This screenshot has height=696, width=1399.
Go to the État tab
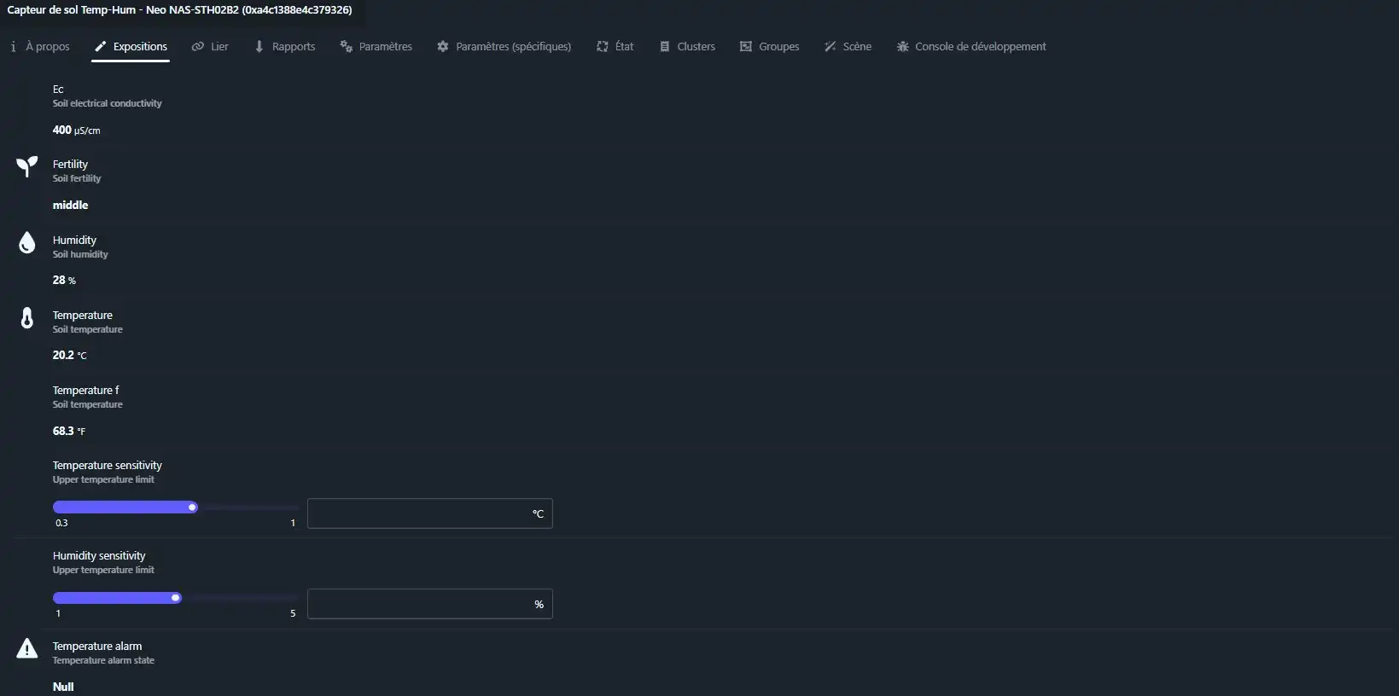pyautogui.click(x=615, y=47)
